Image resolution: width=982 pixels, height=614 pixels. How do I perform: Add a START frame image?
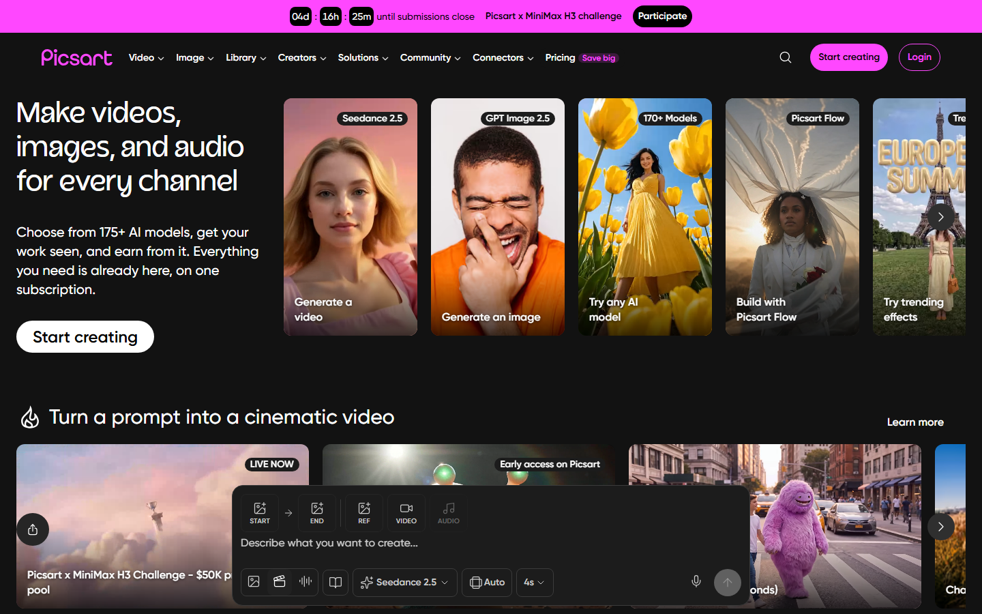(260, 513)
